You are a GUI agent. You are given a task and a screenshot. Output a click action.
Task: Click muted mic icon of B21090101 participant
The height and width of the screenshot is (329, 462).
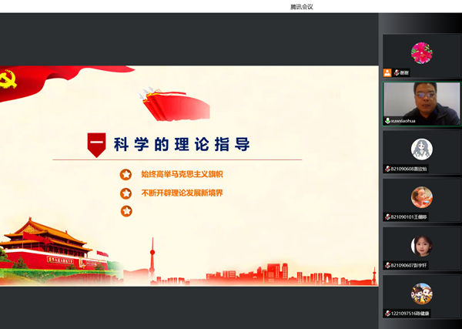click(x=387, y=217)
